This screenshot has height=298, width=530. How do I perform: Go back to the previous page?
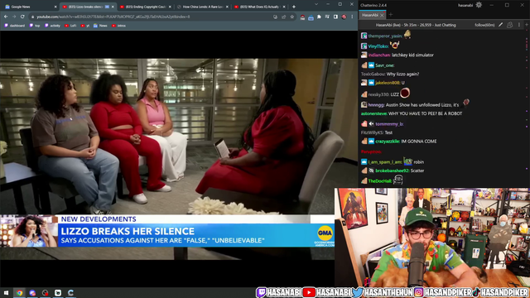(6, 17)
